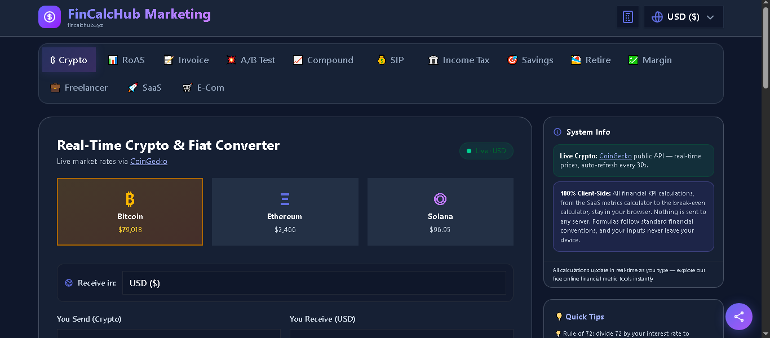Switch to the Savings tab
Screen dimensions: 770x338
pos(530,60)
